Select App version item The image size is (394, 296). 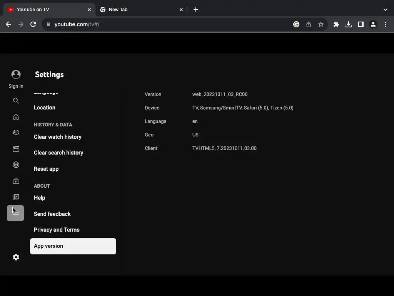tap(73, 246)
